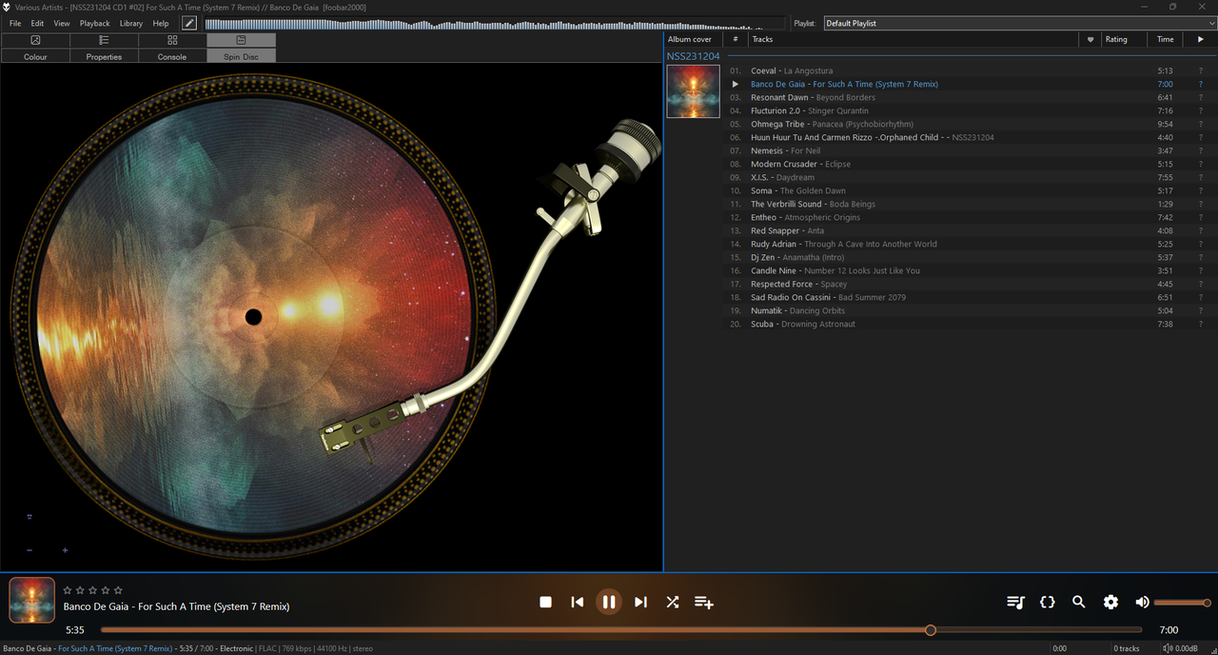Click the small swap icon above minus
The image size is (1218, 655).
tap(29, 517)
